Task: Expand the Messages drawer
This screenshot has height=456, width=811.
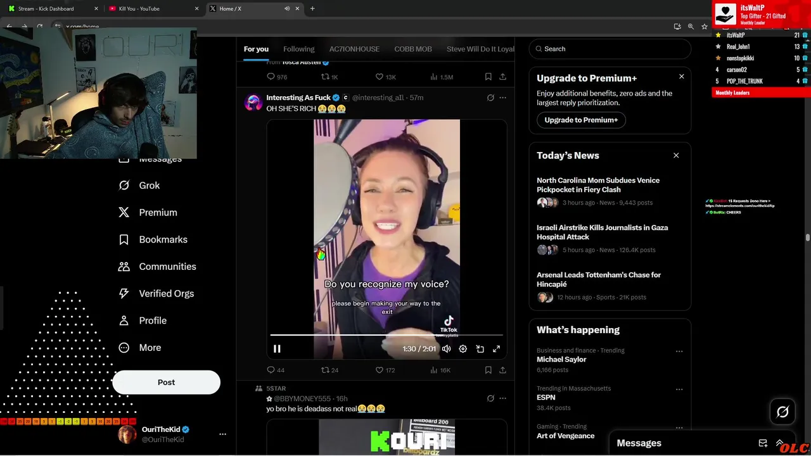Action: [x=780, y=443]
